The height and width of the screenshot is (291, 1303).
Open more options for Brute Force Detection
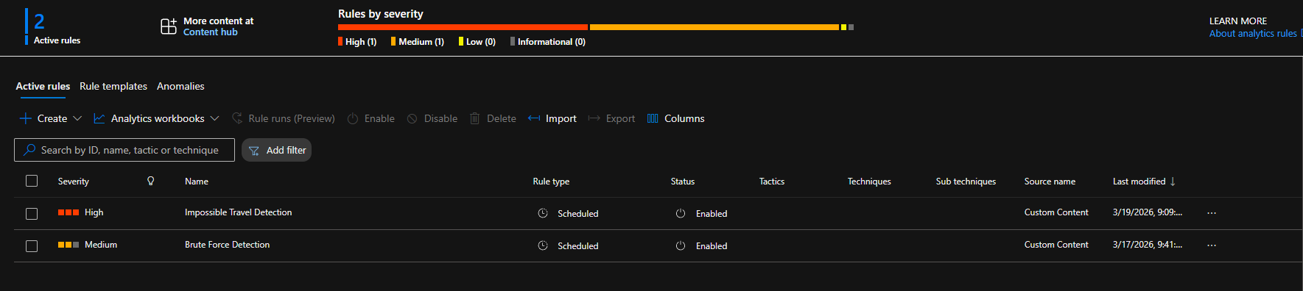pyautogui.click(x=1212, y=245)
